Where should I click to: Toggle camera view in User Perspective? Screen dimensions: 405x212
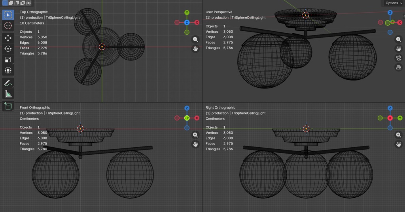399,58
